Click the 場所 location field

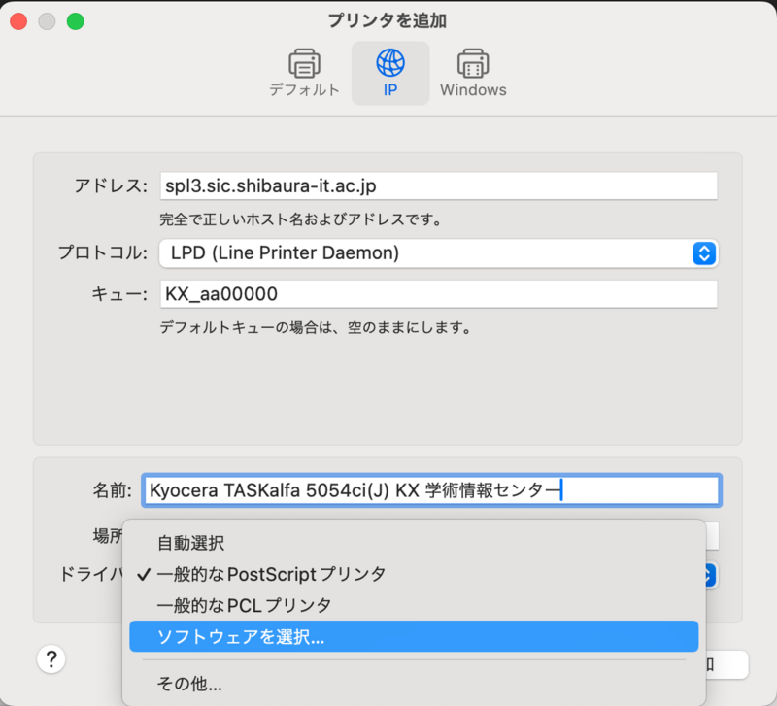[x=712, y=535]
